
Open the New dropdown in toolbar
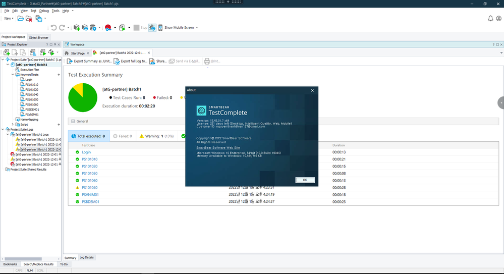click(9, 19)
